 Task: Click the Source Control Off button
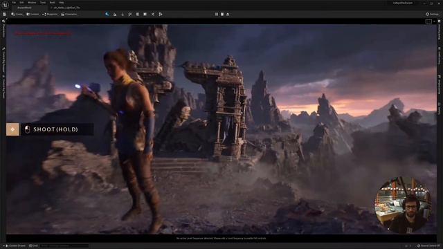pyautogui.click(x=428, y=246)
